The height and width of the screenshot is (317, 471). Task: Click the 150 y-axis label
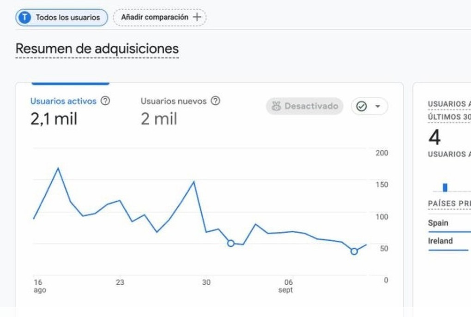click(x=382, y=185)
